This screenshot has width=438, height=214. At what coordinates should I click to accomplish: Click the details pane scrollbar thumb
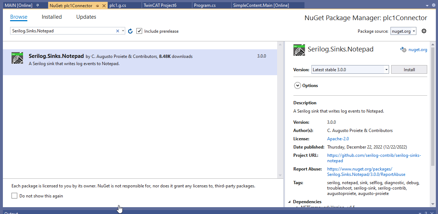pyautogui.click(x=432, y=106)
